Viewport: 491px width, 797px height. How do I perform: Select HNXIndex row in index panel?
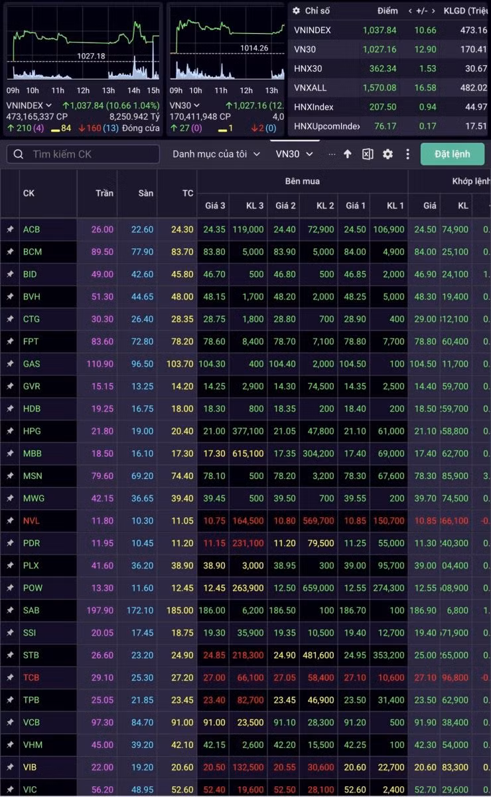click(x=390, y=107)
